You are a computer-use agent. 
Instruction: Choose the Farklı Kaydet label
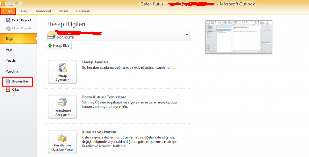tap(21, 20)
